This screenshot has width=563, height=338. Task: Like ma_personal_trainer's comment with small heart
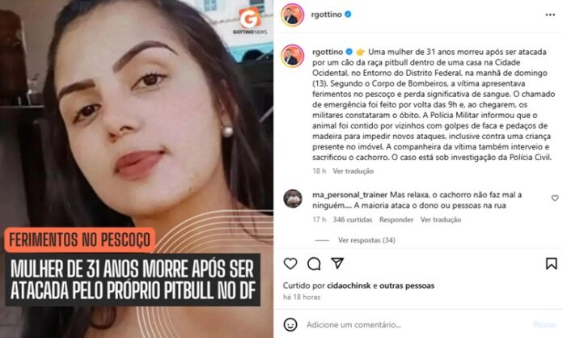(555, 198)
